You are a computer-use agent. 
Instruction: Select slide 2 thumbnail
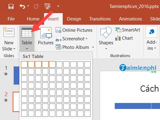click(x=16, y=102)
